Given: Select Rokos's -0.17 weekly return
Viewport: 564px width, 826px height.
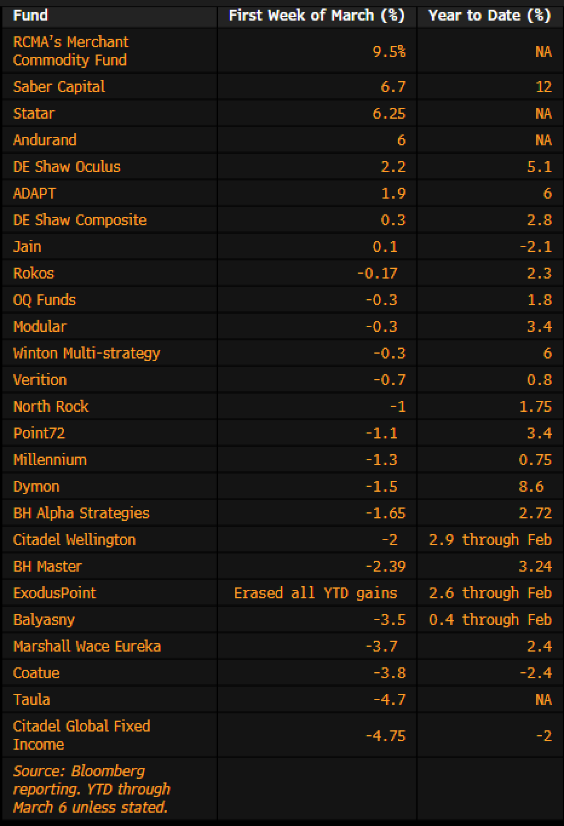Looking at the screenshot, I should click(x=377, y=273).
